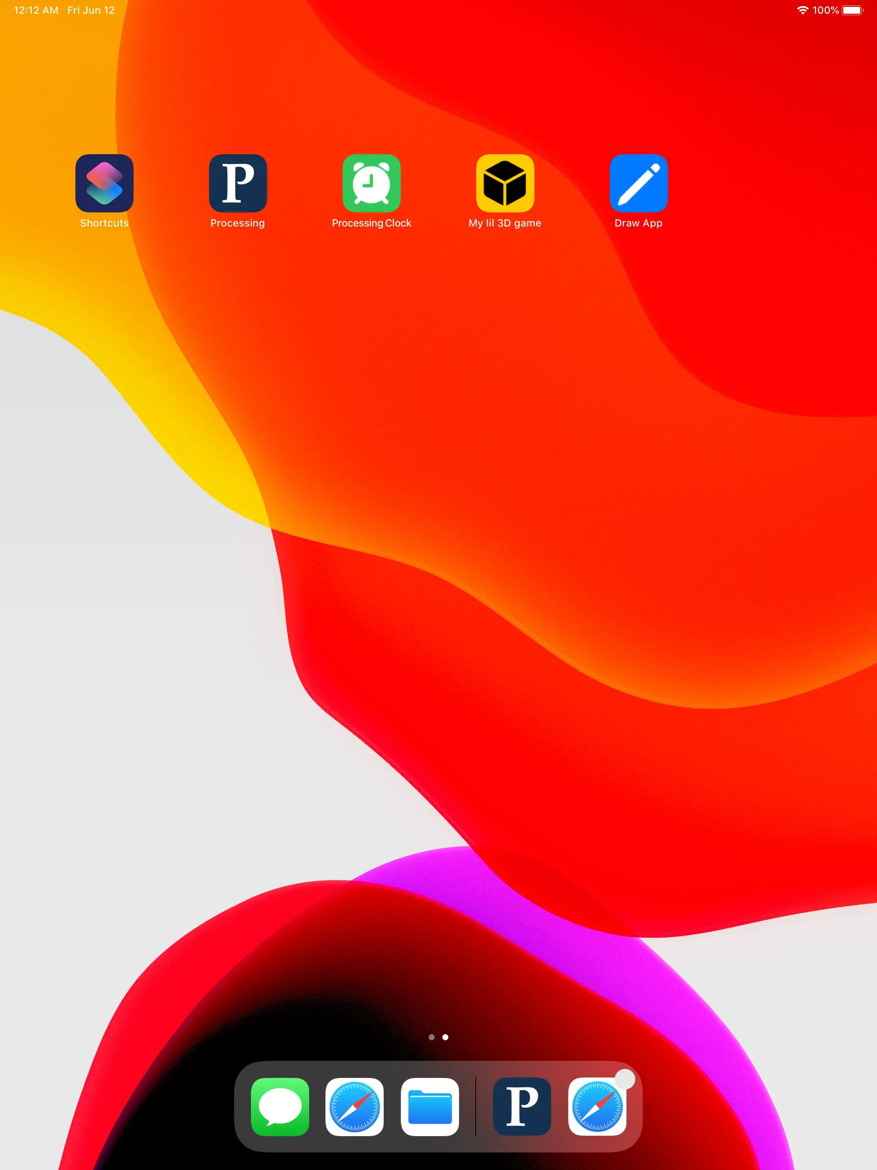The image size is (877, 1170).
Task: Tap the gray badge on the dock Safari icon
Action: pyautogui.click(x=625, y=1079)
